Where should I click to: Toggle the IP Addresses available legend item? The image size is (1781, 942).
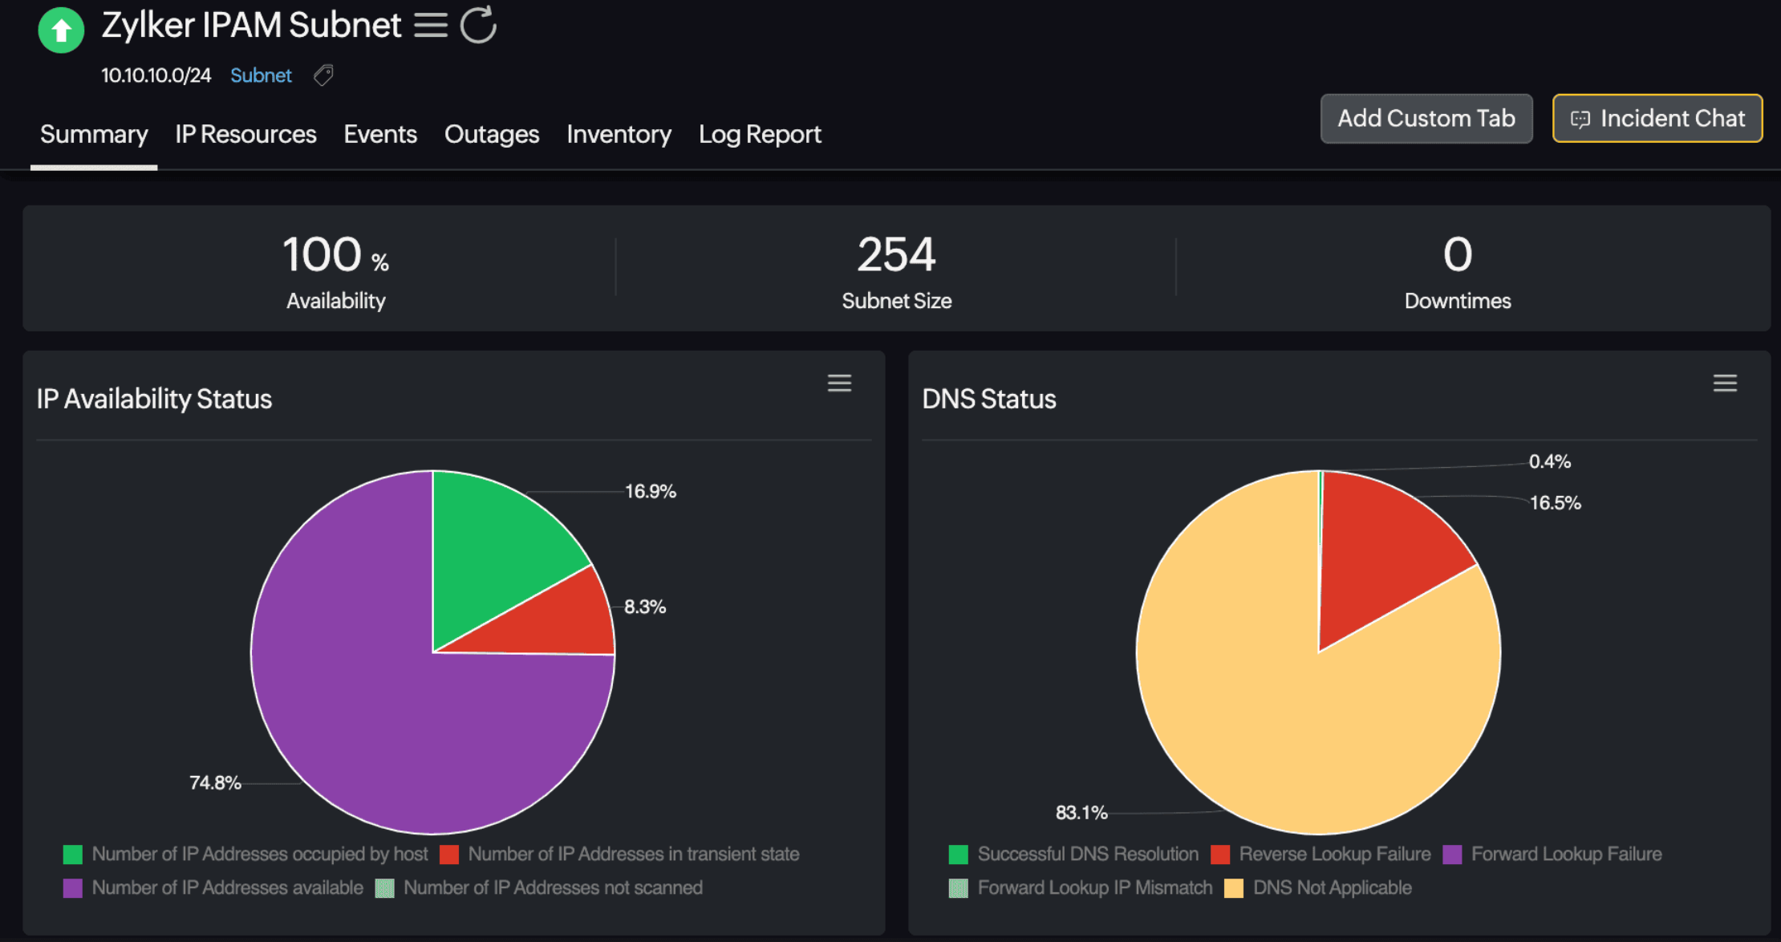pyautogui.click(x=226, y=887)
